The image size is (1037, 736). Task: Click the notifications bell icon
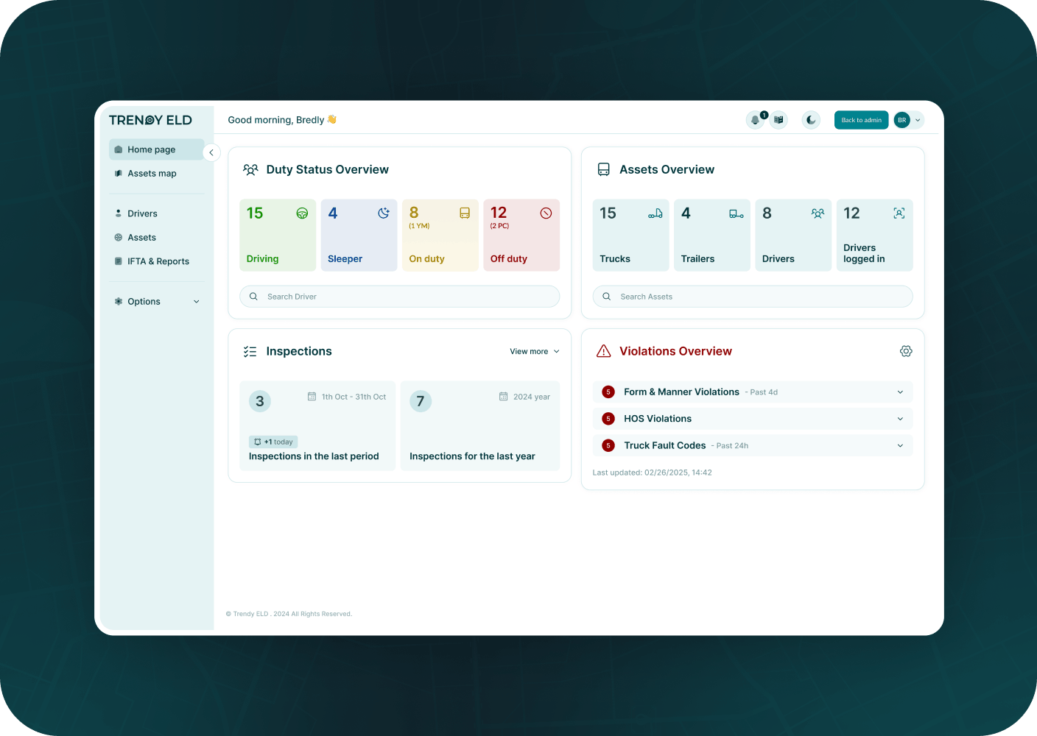click(755, 120)
